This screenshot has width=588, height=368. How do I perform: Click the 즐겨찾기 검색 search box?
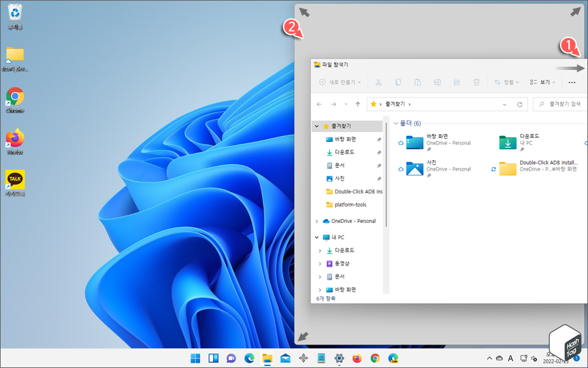click(561, 105)
